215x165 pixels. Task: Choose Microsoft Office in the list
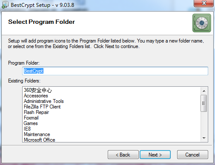(40, 140)
